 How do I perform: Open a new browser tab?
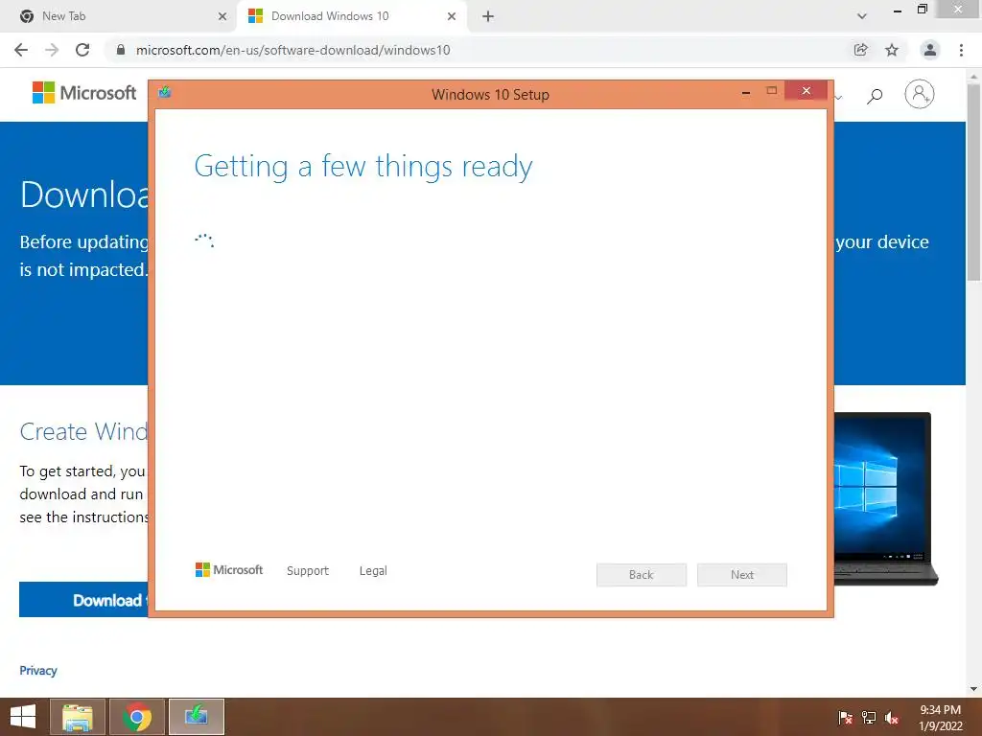(x=488, y=16)
